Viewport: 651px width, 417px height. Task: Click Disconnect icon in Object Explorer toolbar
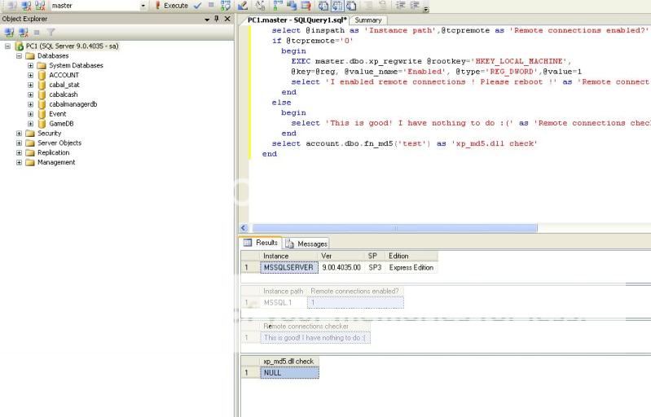[x=22, y=33]
